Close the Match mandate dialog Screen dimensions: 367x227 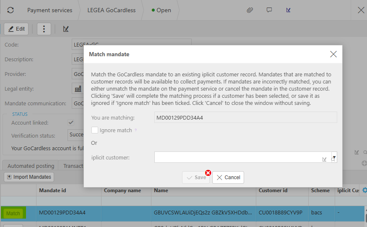[333, 54]
